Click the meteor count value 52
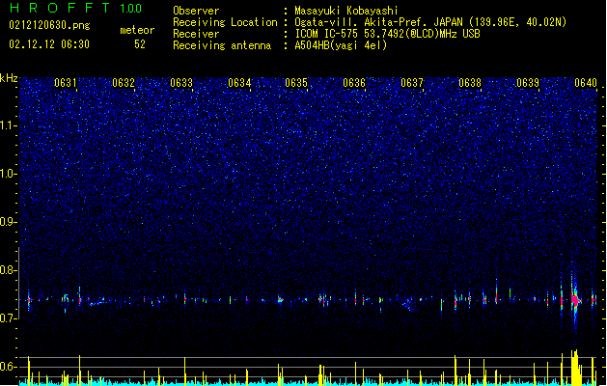 coord(140,44)
